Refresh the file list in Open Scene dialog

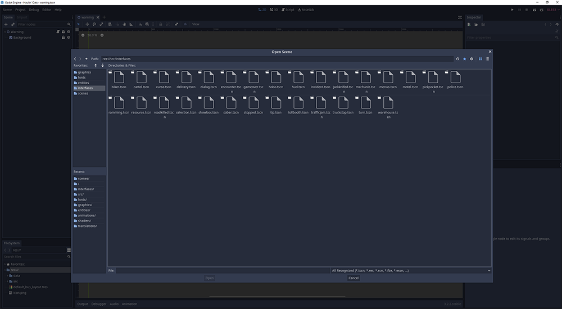pos(457,58)
